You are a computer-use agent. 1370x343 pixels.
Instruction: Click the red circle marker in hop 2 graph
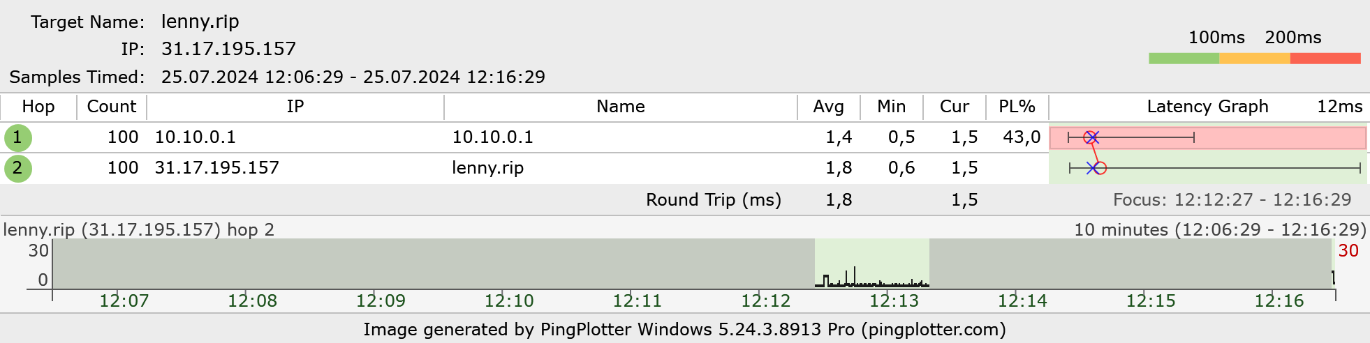(1100, 168)
